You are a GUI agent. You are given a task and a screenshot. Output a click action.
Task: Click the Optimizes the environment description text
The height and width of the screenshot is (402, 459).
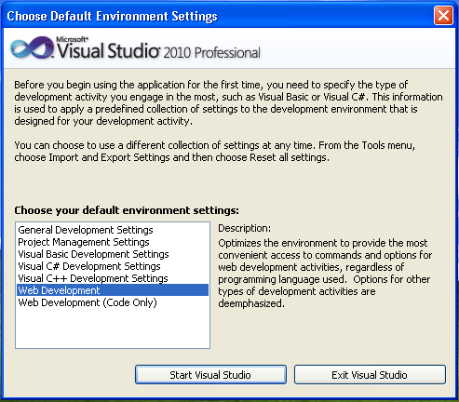[325, 273]
